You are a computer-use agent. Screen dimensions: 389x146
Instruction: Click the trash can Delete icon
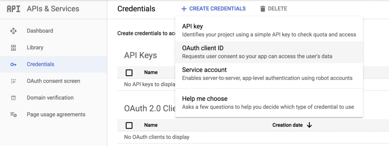[263, 9]
